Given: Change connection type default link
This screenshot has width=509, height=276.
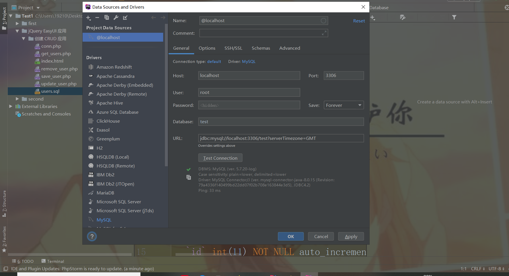Looking at the screenshot, I should [x=214, y=61].
